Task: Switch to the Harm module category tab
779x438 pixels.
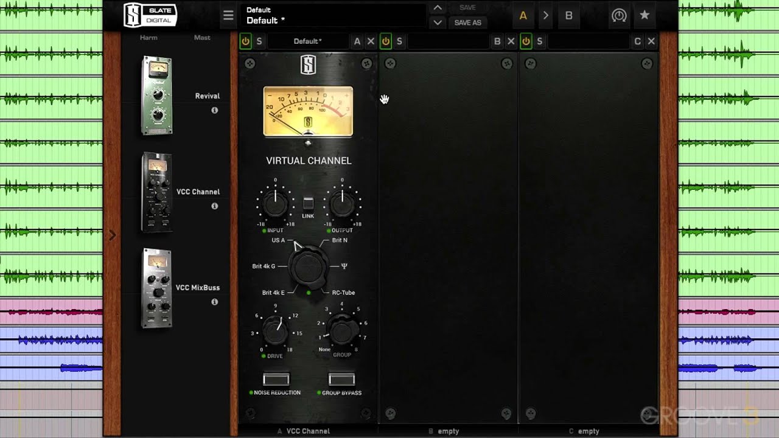Action: [148, 38]
